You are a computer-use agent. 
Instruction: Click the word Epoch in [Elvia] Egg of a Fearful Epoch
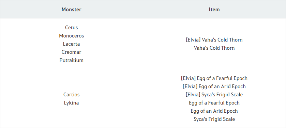[241, 78]
